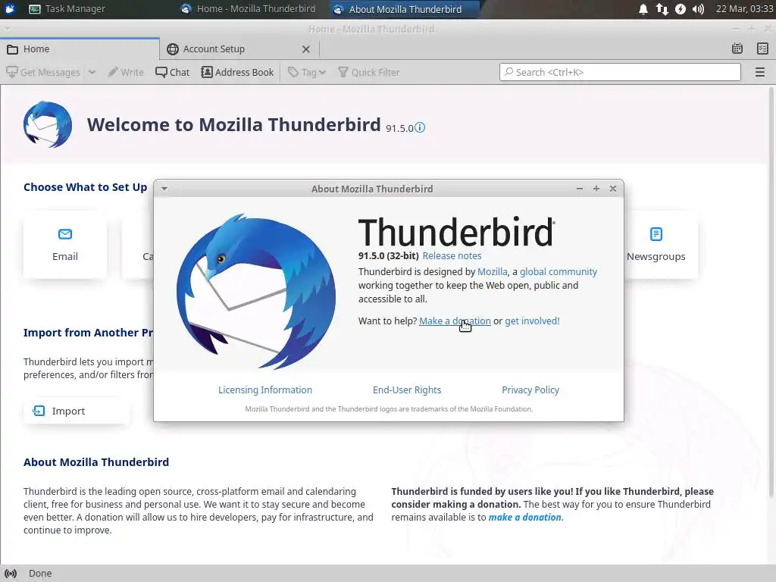Image resolution: width=776 pixels, height=582 pixels.
Task: Open the Xfce applications menu icon
Action: click(x=10, y=9)
